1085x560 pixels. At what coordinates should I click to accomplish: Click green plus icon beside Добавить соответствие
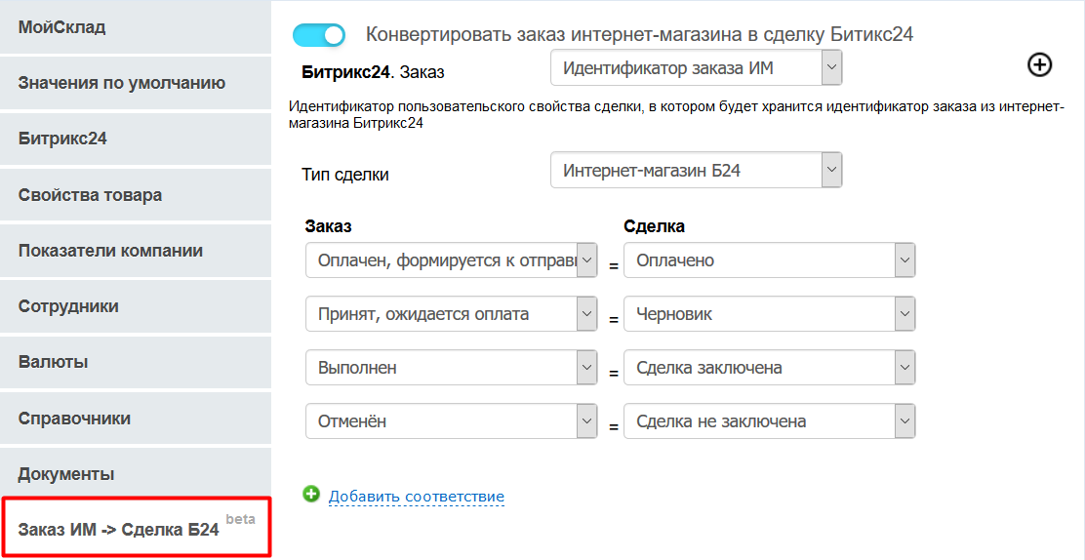tap(311, 495)
